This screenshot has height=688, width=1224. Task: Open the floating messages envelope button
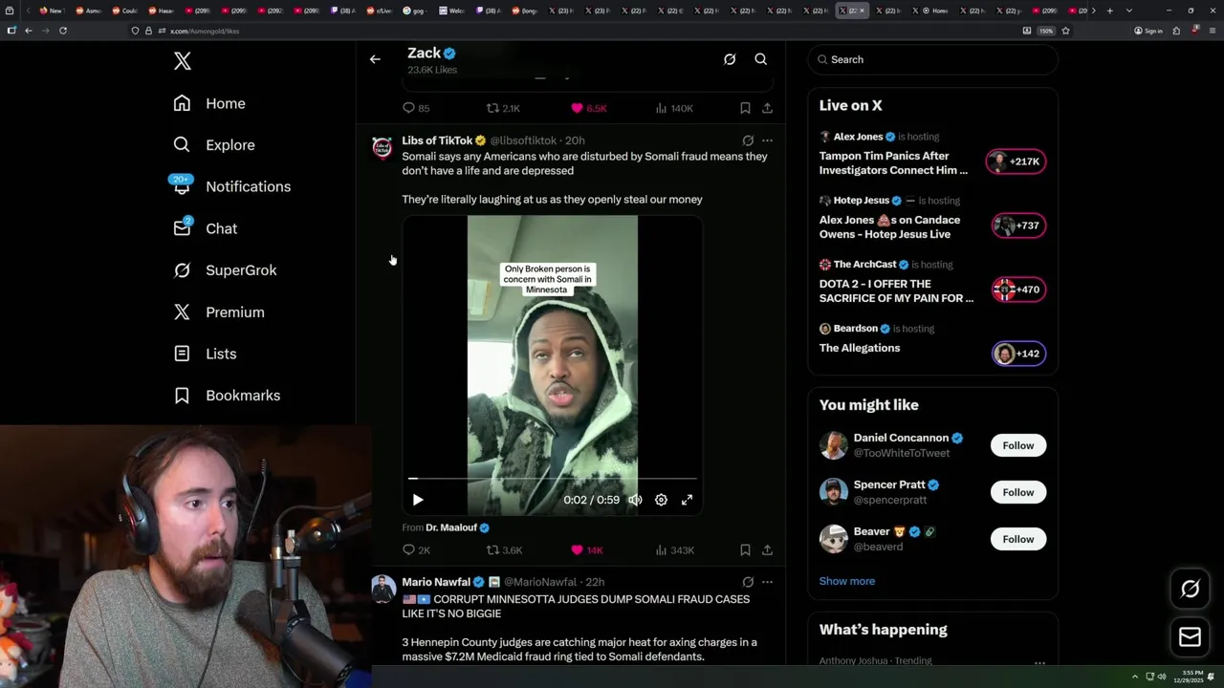click(1191, 637)
